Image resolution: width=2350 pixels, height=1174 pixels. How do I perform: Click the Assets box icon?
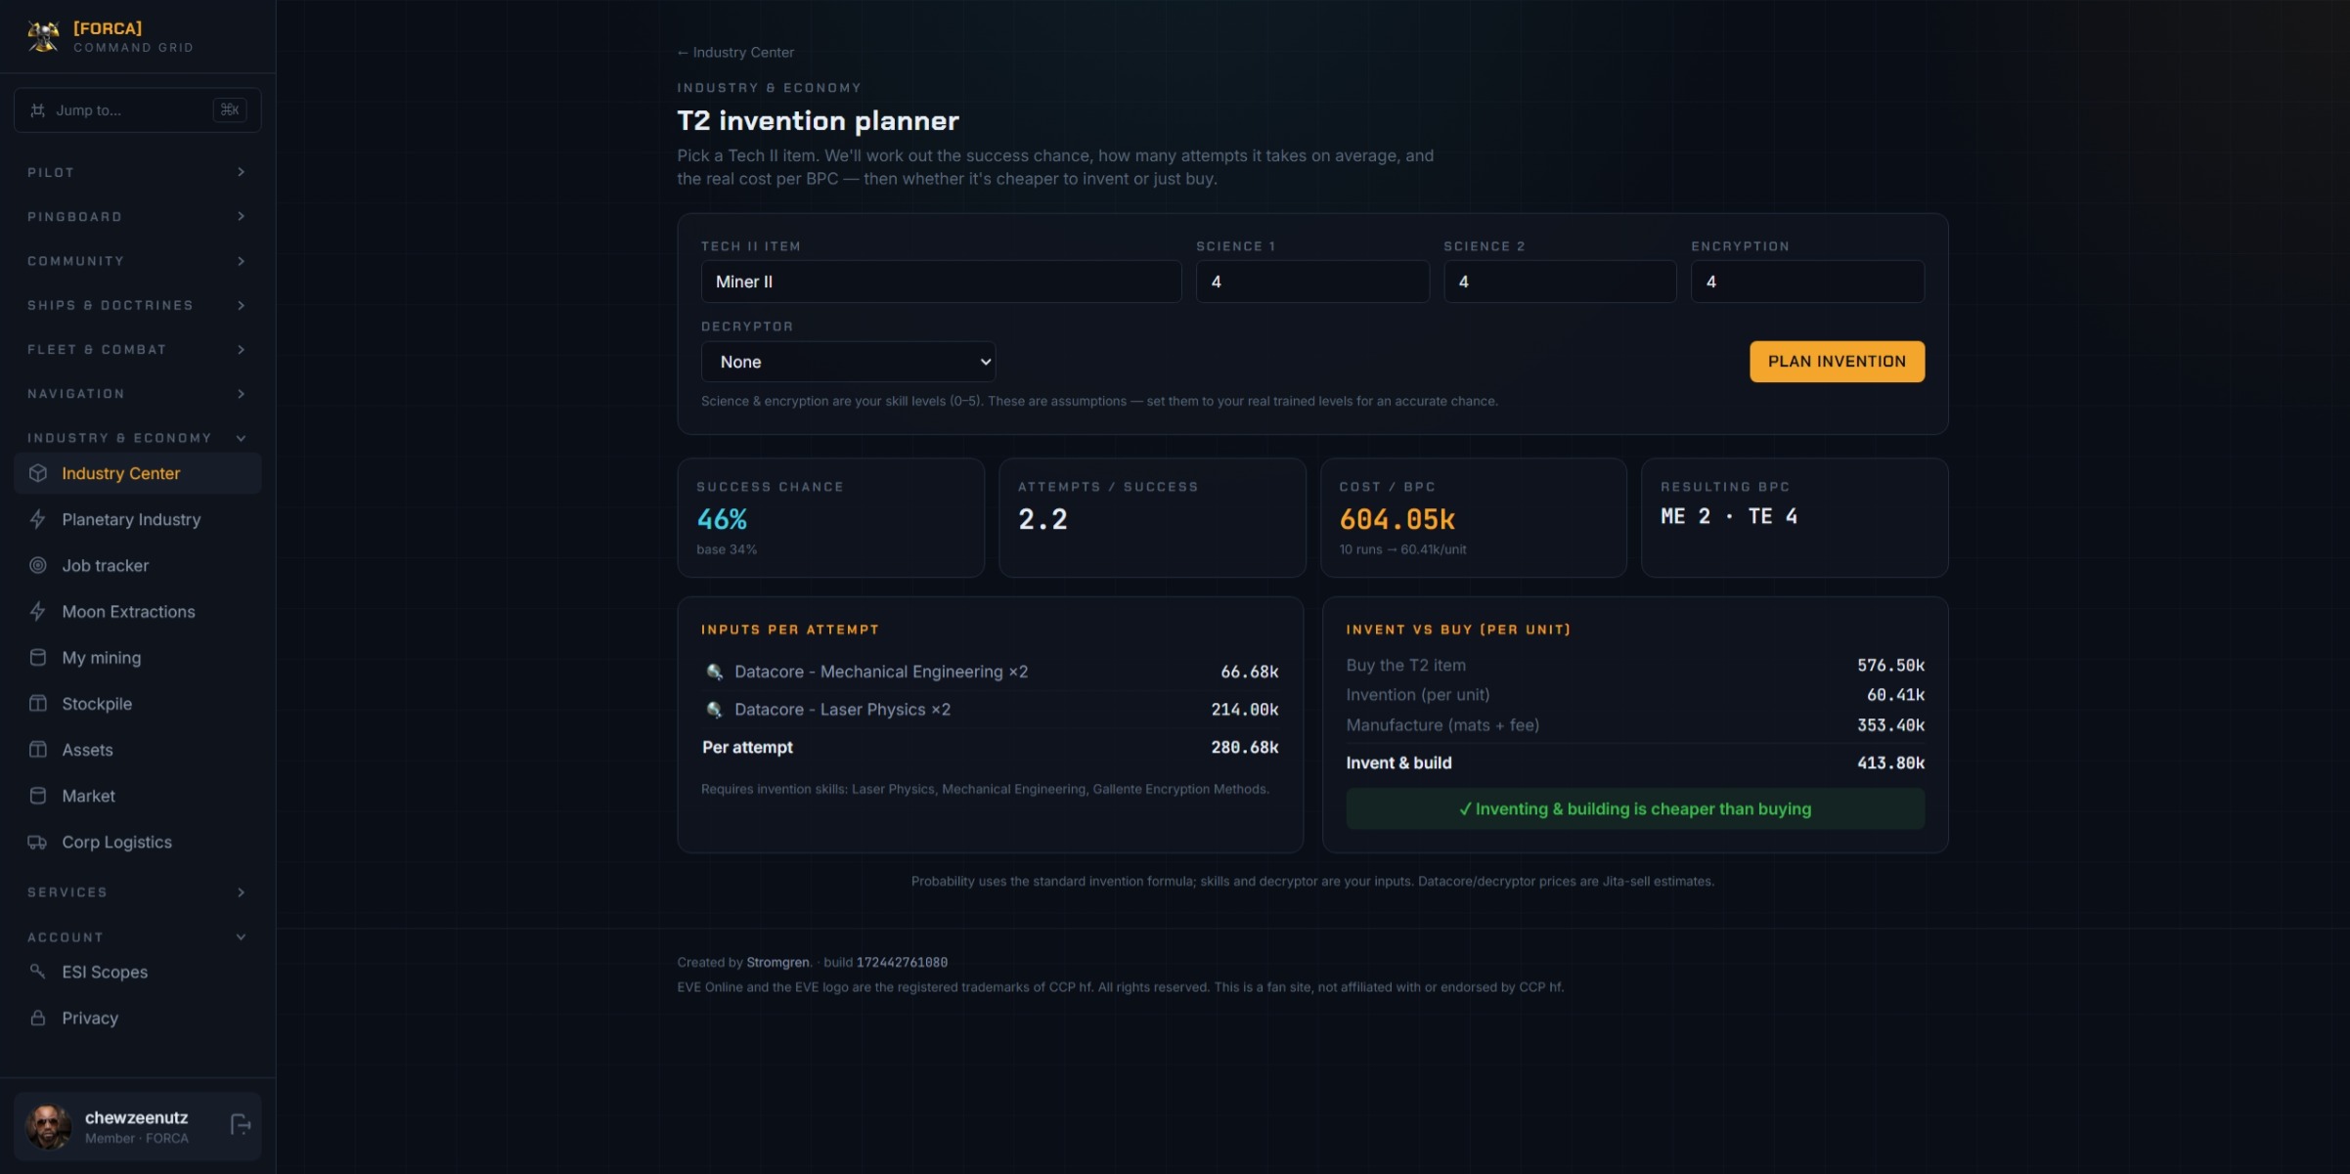[38, 749]
